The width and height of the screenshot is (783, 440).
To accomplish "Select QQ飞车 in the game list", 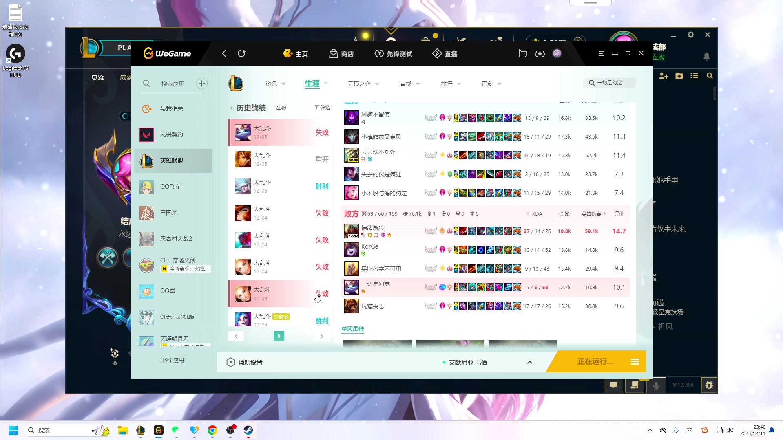I will click(173, 187).
